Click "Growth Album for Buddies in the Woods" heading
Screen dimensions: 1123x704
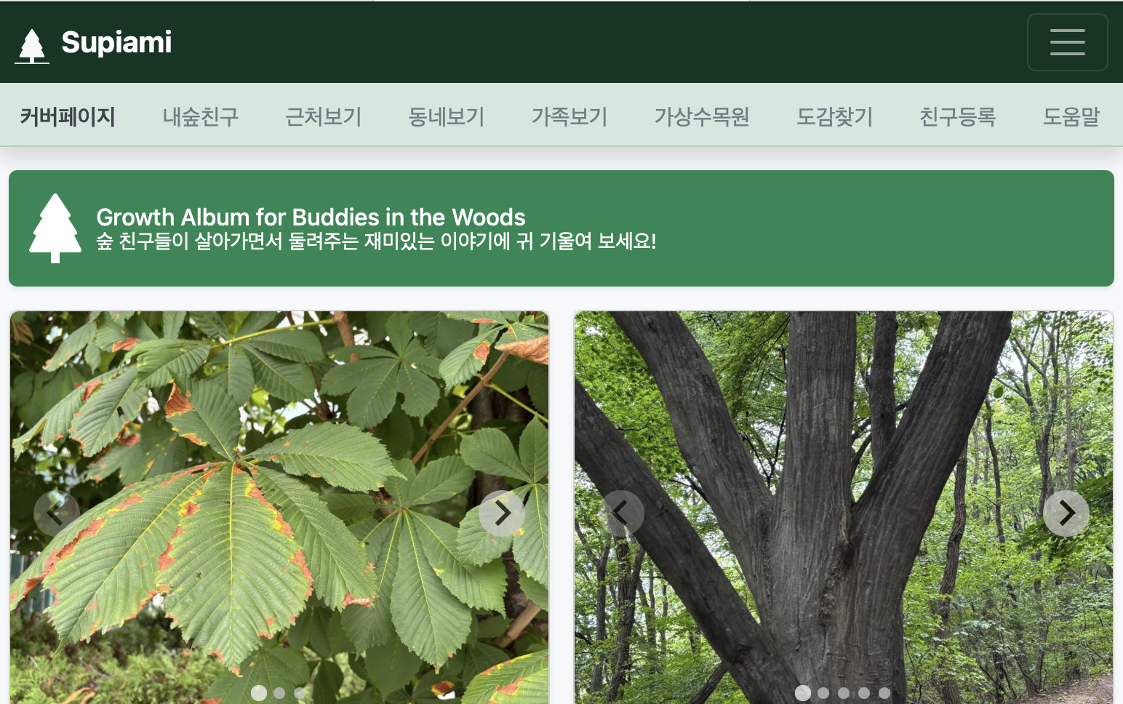point(311,217)
